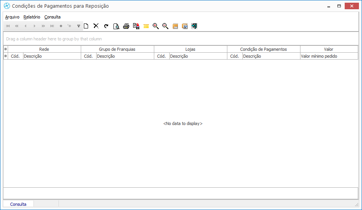The width and height of the screenshot is (362, 210).
Task: Click the zoom out magnifier icon
Action: (165, 26)
